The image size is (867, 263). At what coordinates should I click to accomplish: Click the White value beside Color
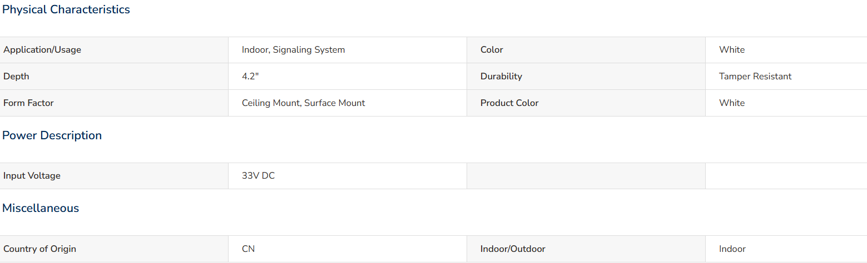click(731, 50)
